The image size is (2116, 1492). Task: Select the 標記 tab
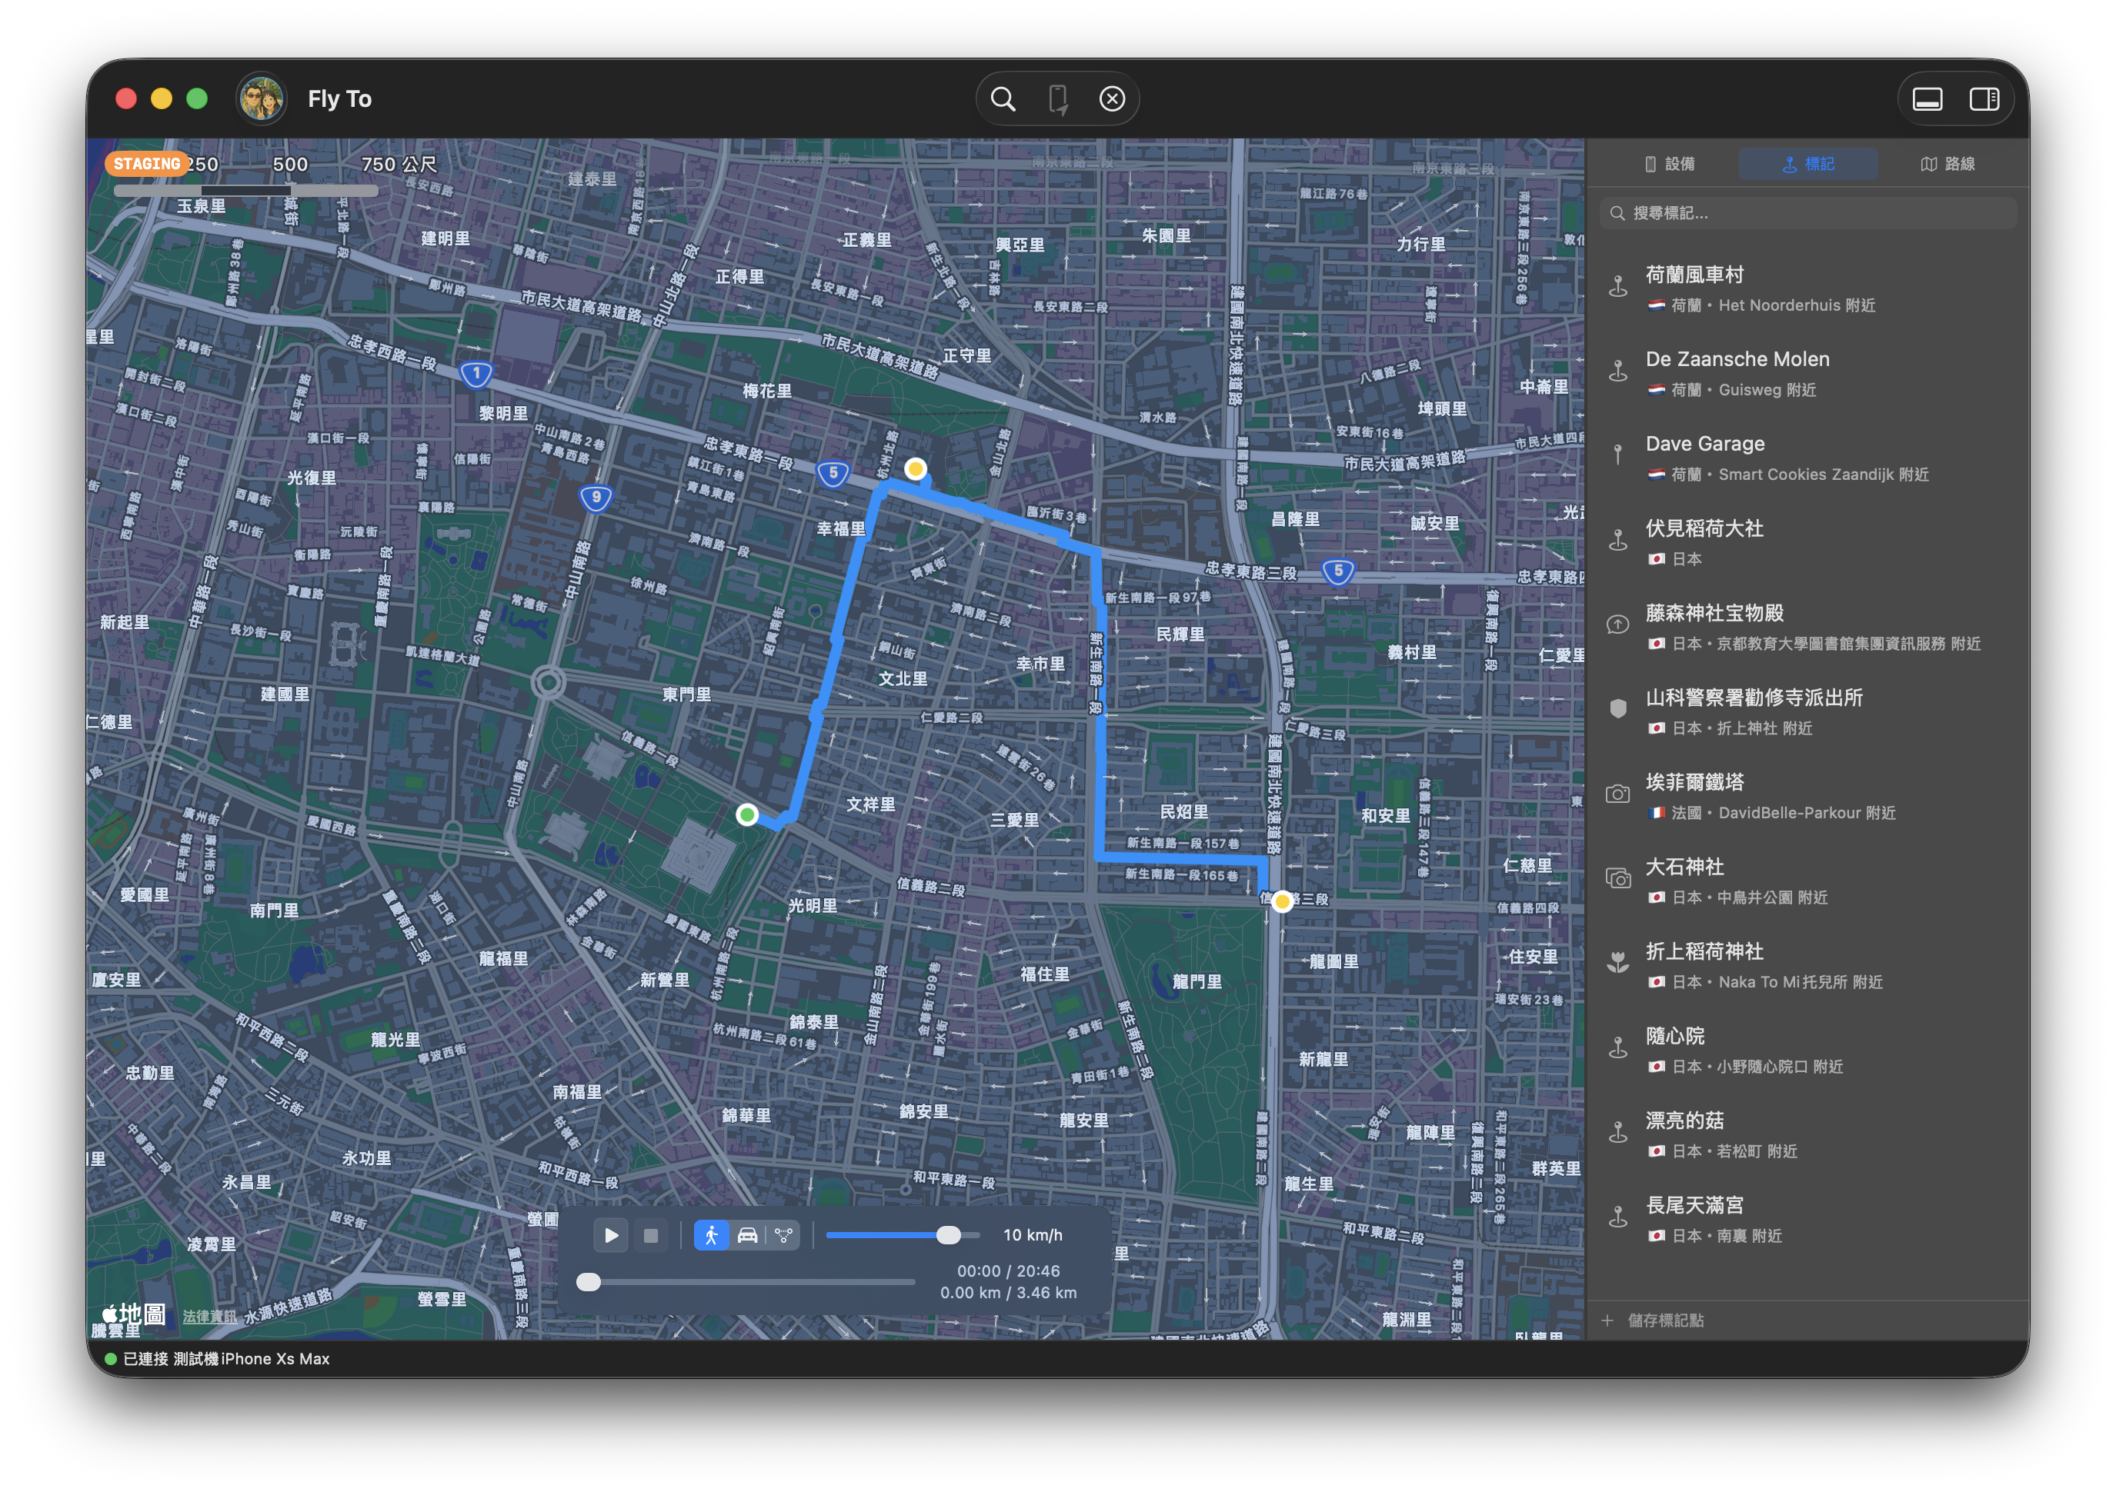point(1808,164)
